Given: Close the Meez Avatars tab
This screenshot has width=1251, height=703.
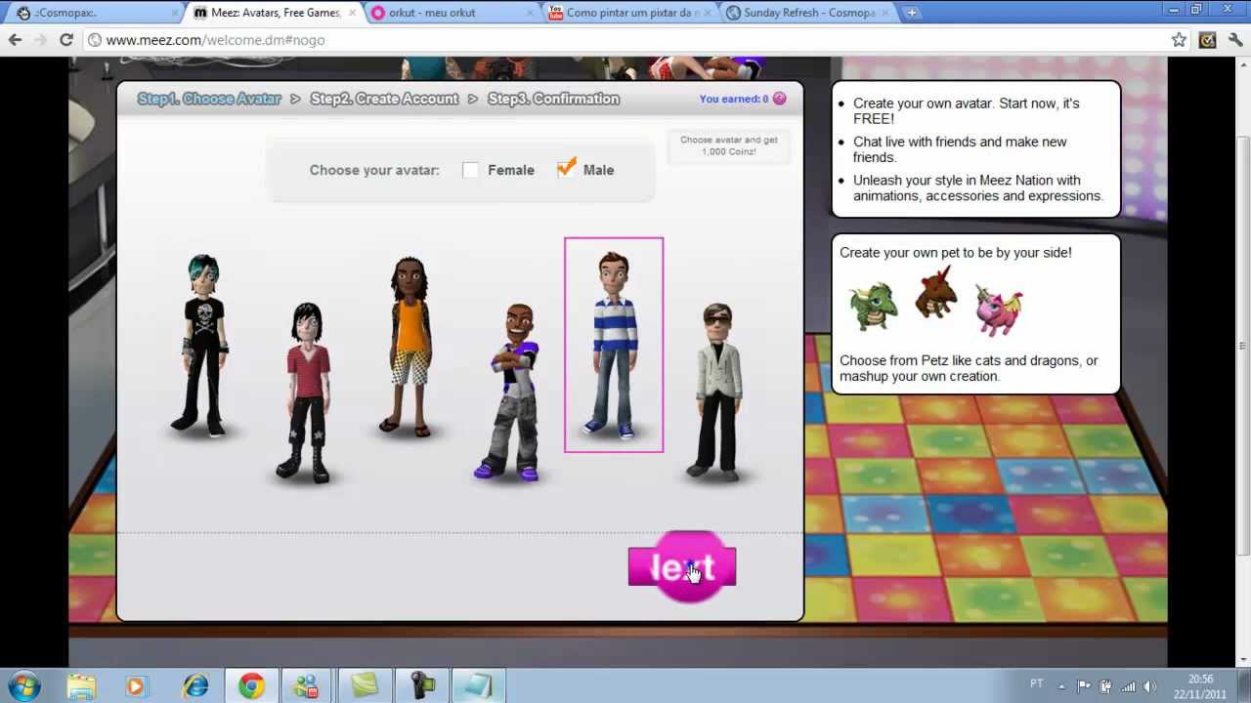Looking at the screenshot, I should pos(352,13).
